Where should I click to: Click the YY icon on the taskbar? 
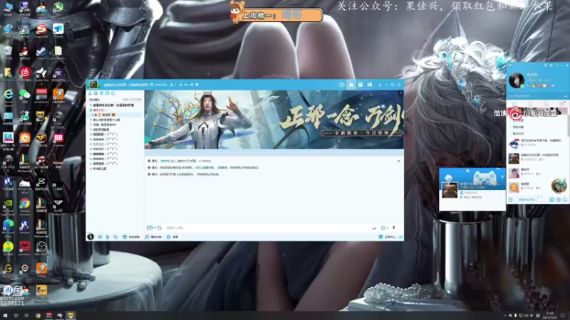pyautogui.click(x=71, y=315)
